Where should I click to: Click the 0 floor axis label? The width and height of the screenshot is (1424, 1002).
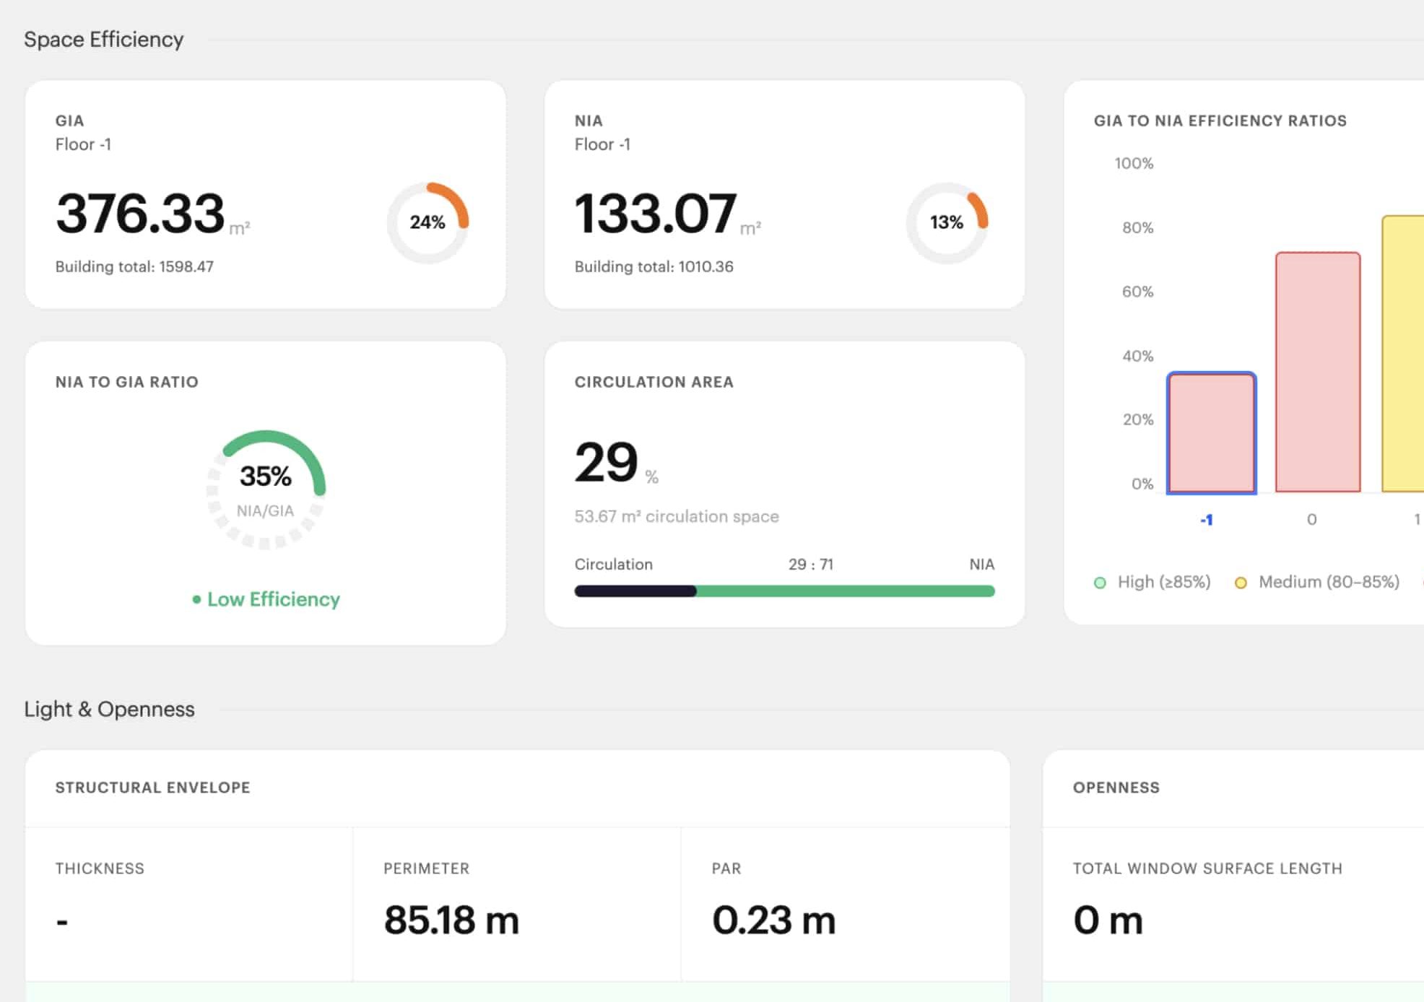1312,520
